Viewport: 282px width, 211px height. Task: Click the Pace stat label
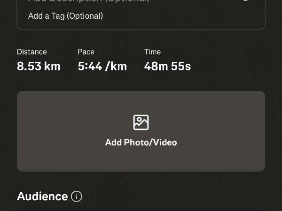pos(86,52)
